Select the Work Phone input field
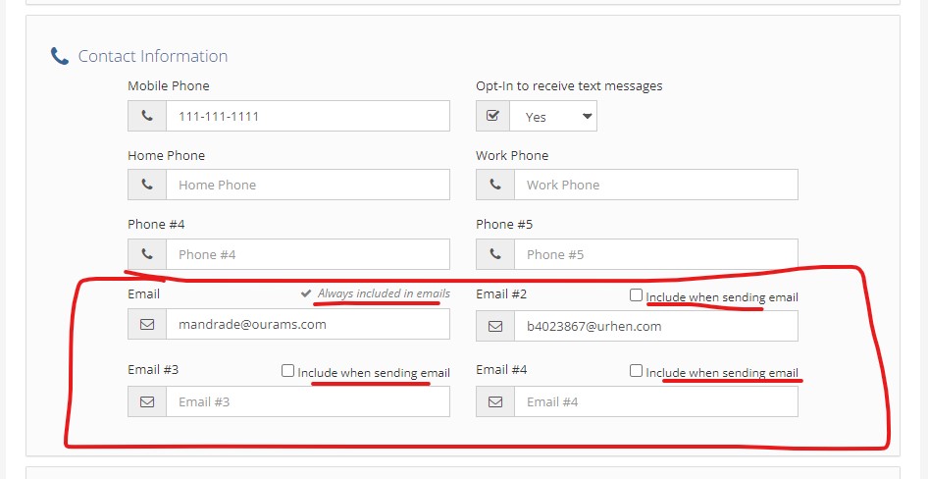This screenshot has width=928, height=479. (x=655, y=185)
